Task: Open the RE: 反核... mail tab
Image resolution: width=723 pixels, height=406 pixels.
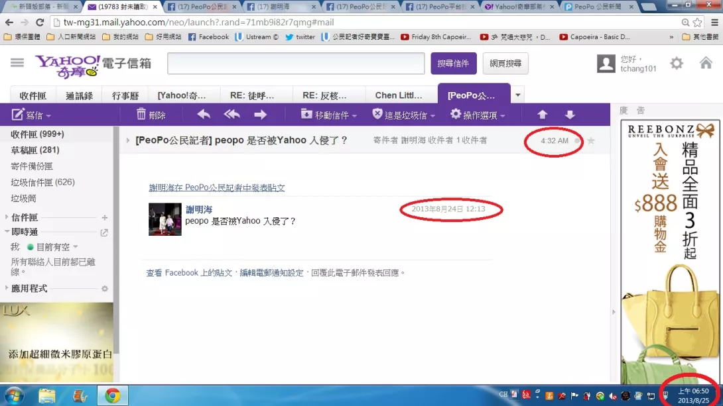Action: (324, 95)
